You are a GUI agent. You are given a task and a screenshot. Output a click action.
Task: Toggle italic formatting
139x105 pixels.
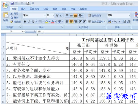tap(29, 21)
